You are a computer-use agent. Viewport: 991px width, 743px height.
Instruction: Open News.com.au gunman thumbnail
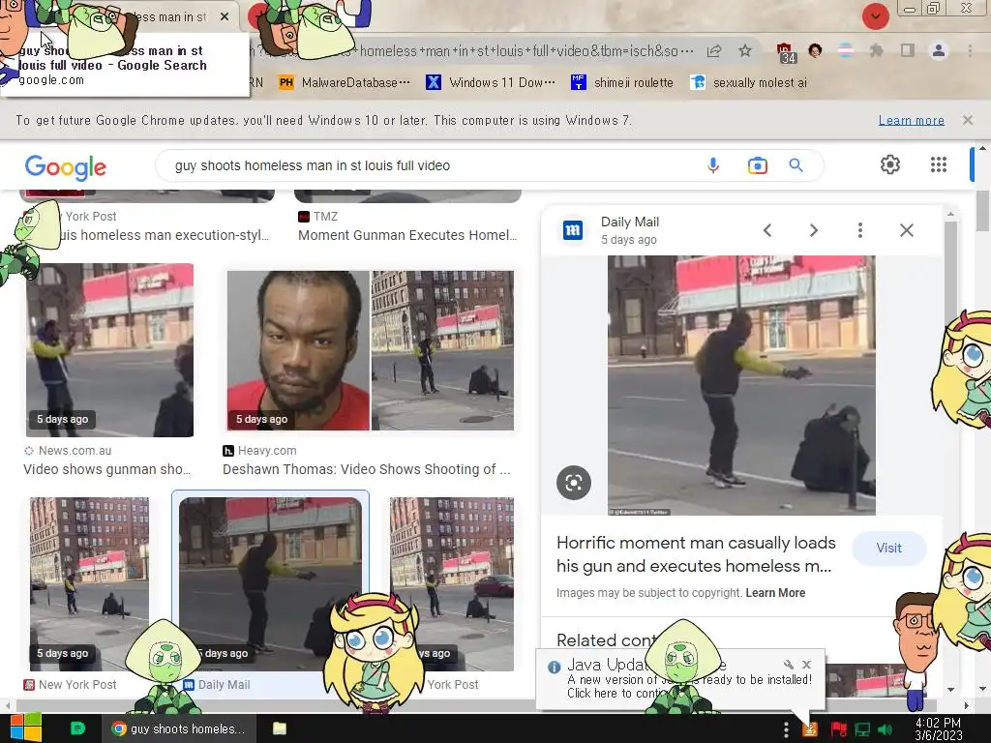(109, 350)
